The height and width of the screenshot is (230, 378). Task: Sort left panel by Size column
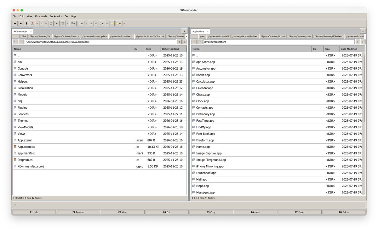coord(153,49)
